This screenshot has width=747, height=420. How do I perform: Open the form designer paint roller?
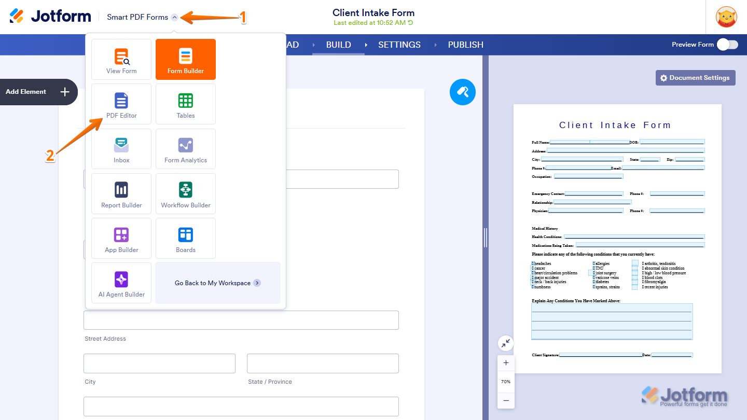[x=463, y=92]
